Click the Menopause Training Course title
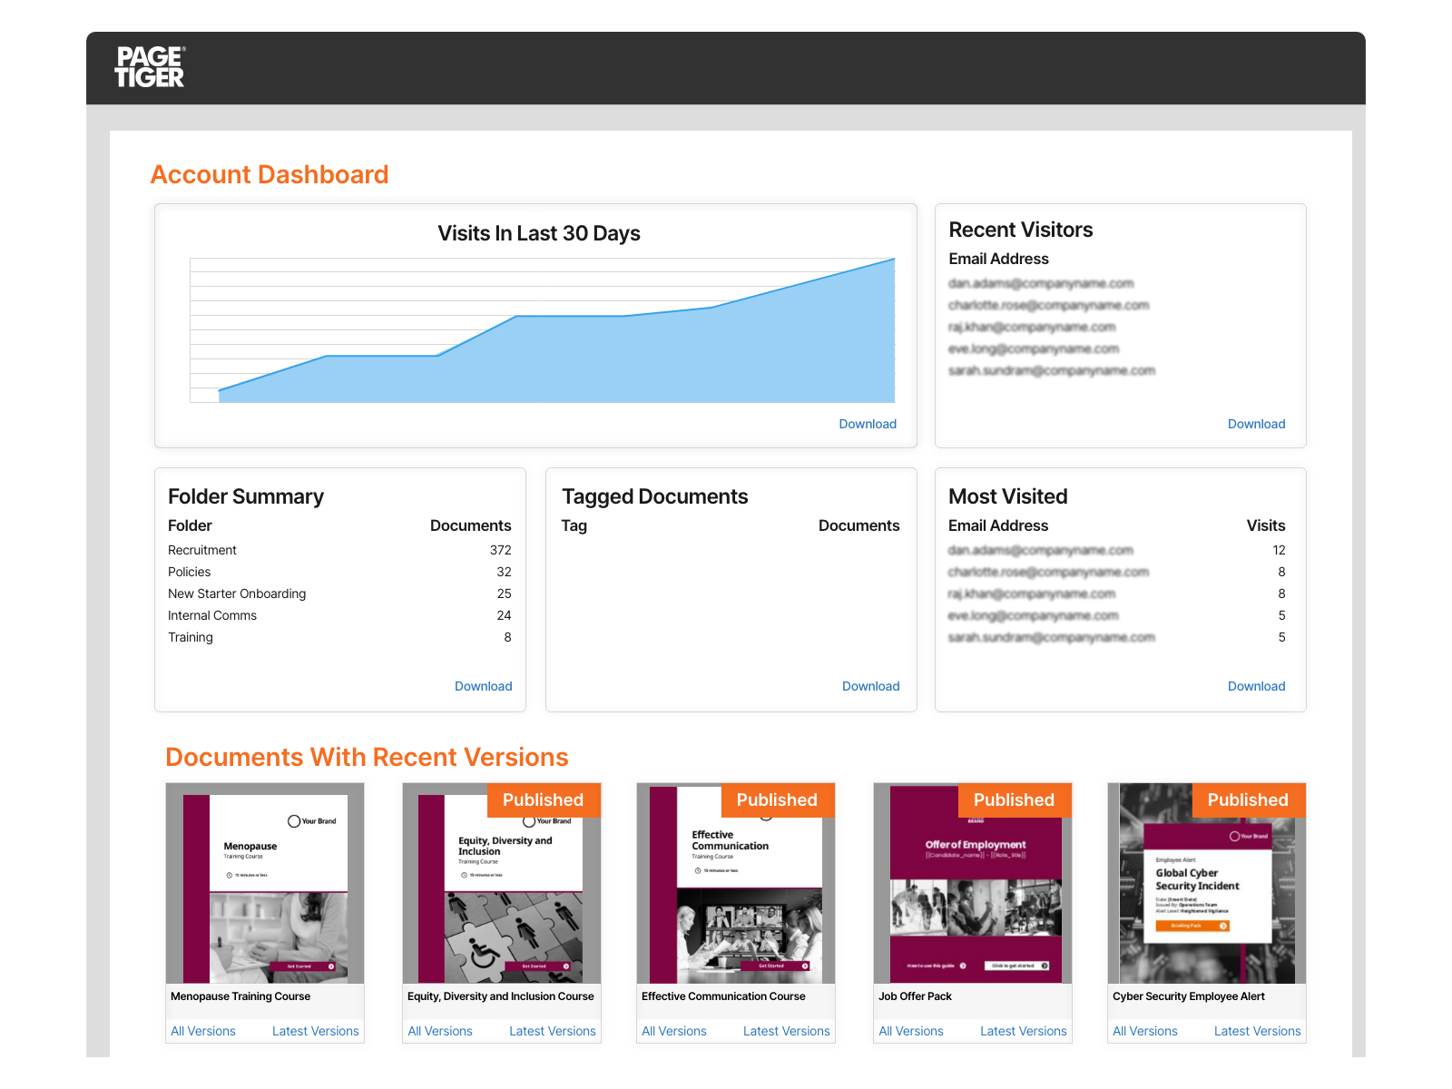Image resolution: width=1452 pixels, height=1089 pixels. tap(240, 996)
